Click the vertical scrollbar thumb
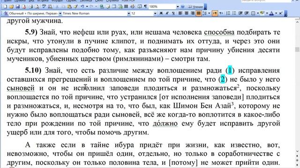Viewport: 300px width, 168px height. click(297, 49)
